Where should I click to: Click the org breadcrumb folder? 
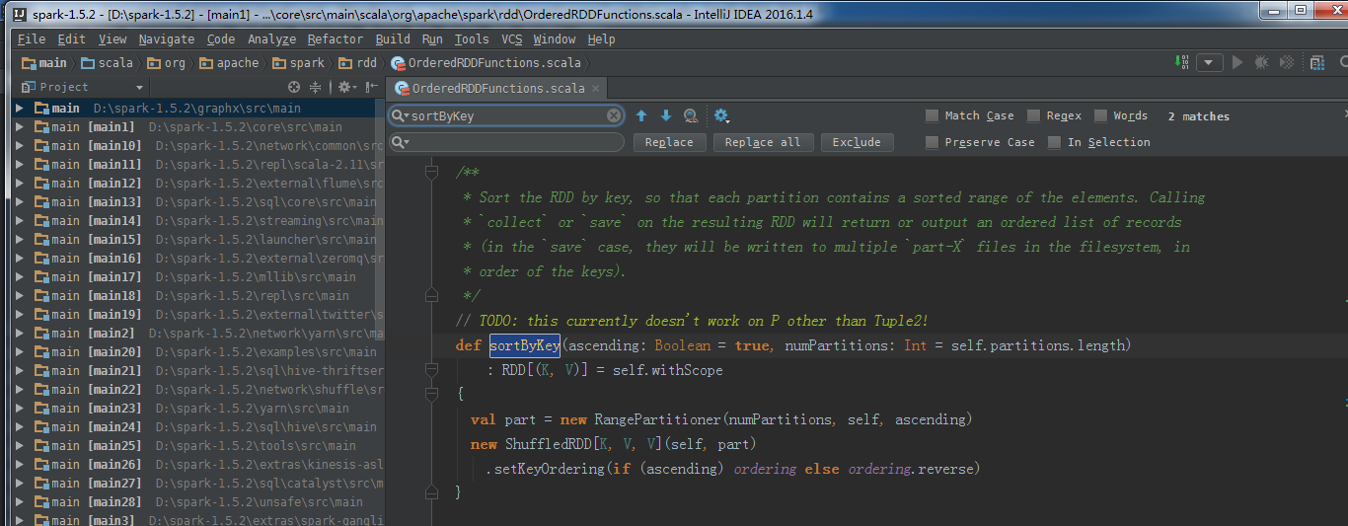pos(167,63)
